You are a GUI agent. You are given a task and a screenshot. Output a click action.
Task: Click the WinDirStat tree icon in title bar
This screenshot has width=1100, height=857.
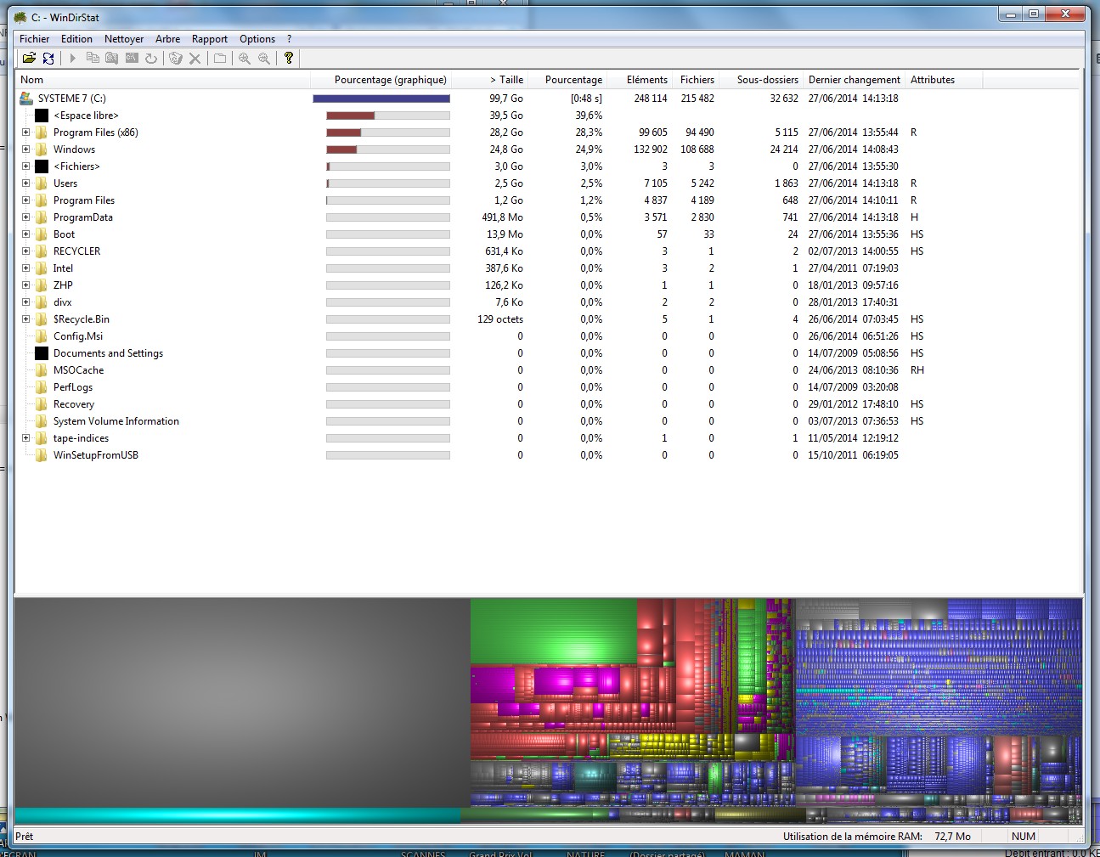(20, 16)
